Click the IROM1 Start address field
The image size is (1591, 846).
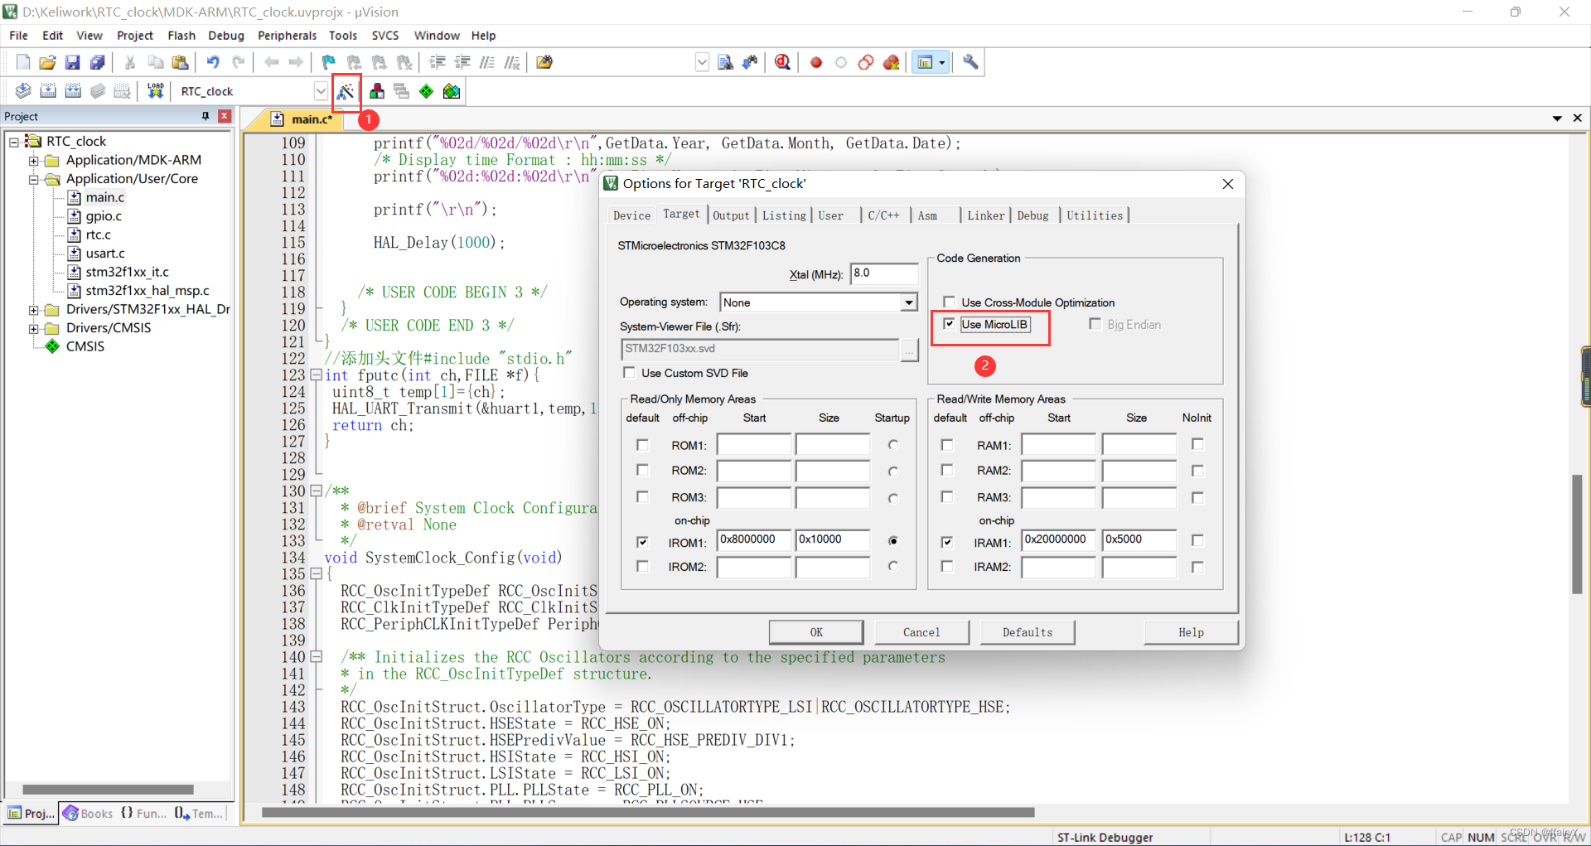(x=753, y=540)
